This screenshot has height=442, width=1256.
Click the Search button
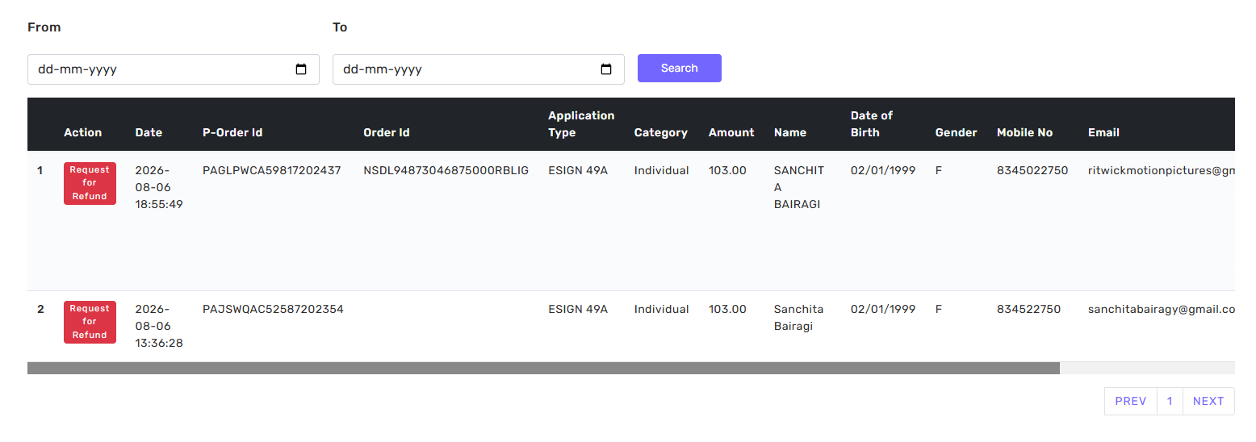[x=680, y=68]
